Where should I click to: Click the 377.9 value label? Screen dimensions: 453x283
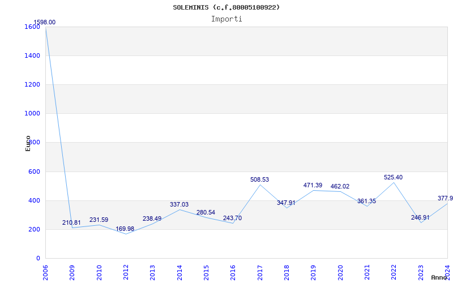coord(445,199)
